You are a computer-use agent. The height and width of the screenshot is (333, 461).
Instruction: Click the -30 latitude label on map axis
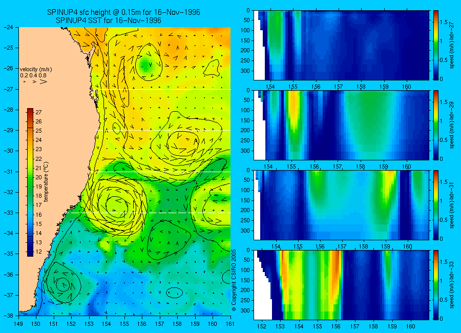(x=9, y=151)
